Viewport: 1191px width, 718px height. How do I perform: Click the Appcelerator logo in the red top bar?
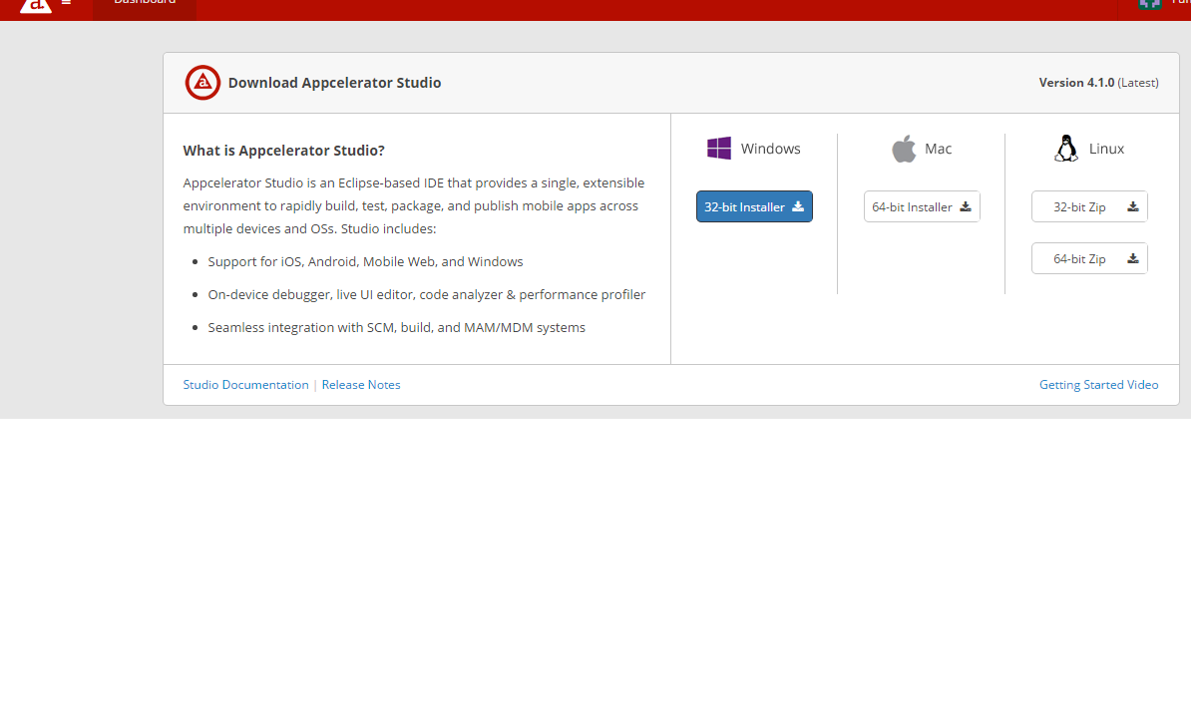pos(36,5)
